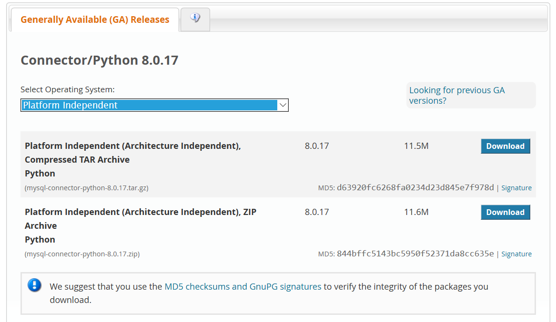
Task: Click MD5 hash 844bffc5143bc5950f52371da8cc635e
Action: tap(415, 254)
